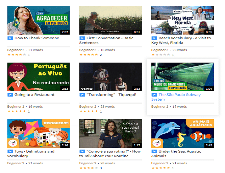Viewport: 225px width, 173px height.
Task: Play the Português ao Vivo restaurant thumbnail
Action: pyautogui.click(x=38, y=77)
